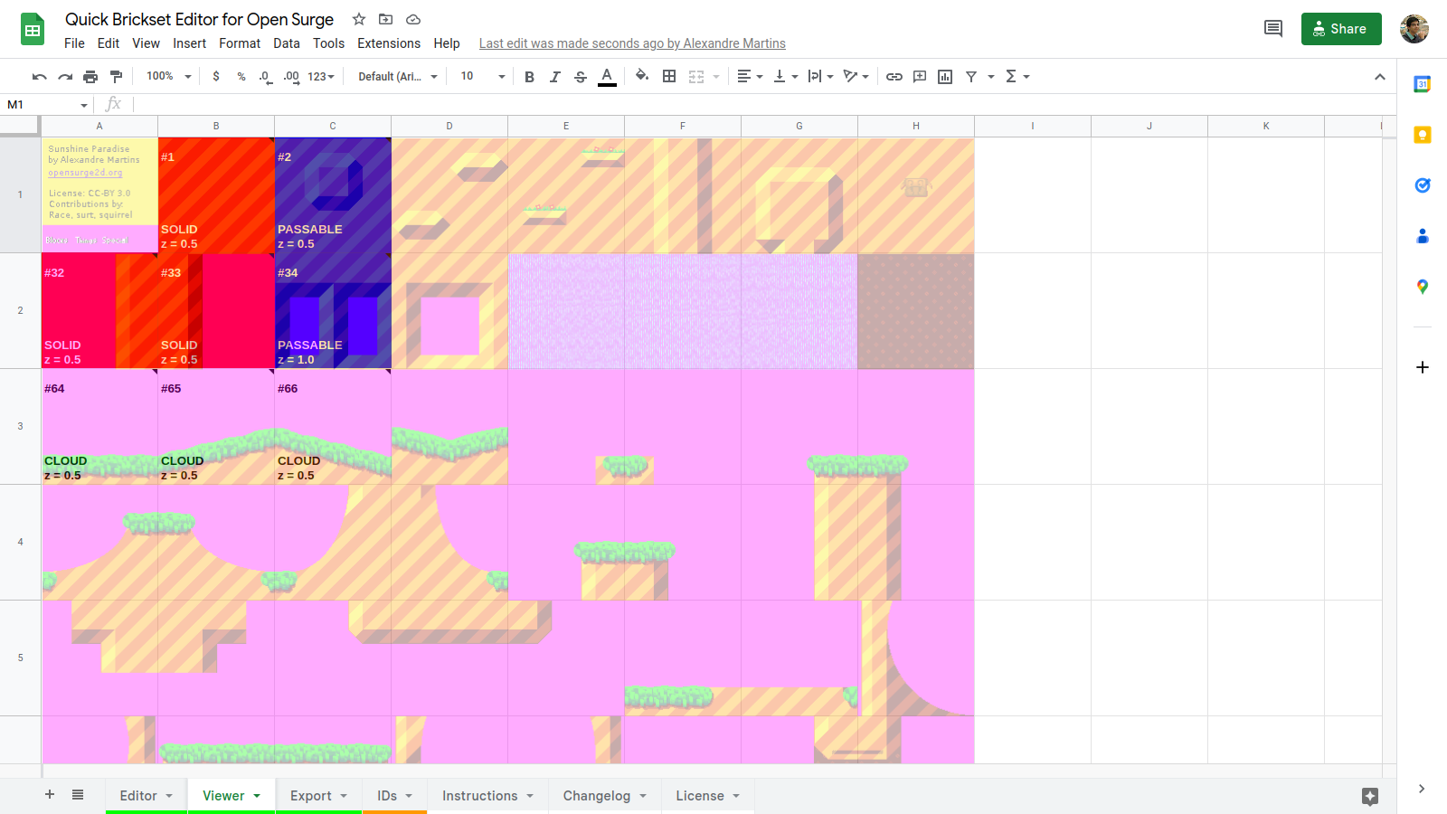
Task: Toggle italic formatting
Action: [555, 77]
